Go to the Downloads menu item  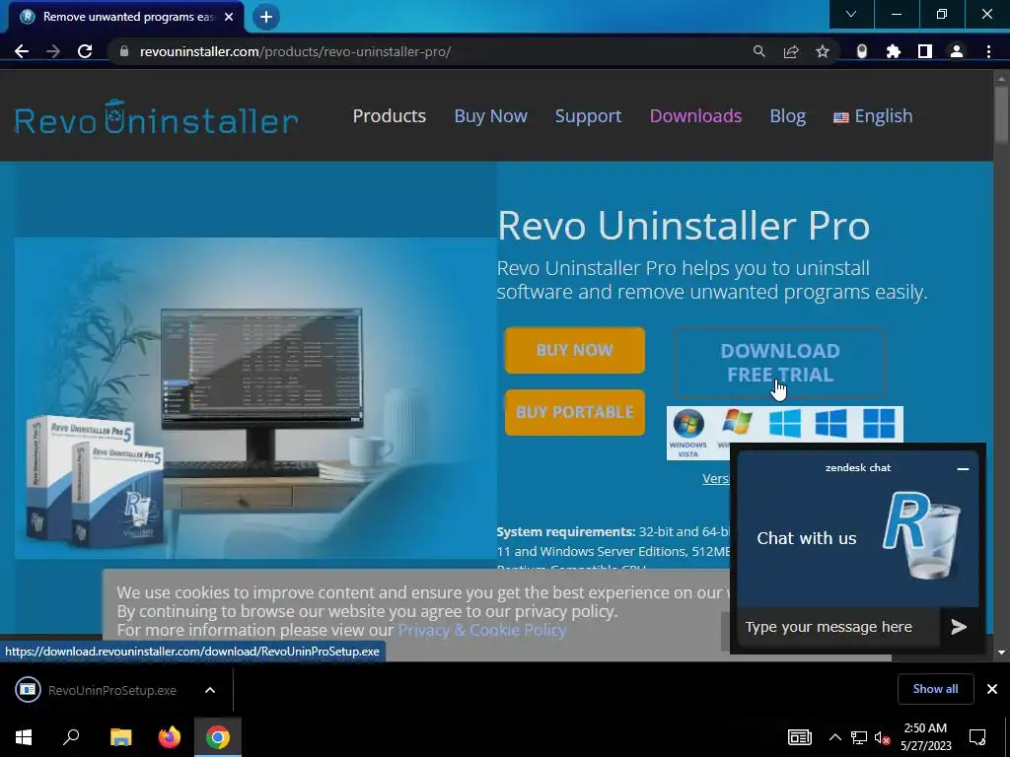pos(695,116)
